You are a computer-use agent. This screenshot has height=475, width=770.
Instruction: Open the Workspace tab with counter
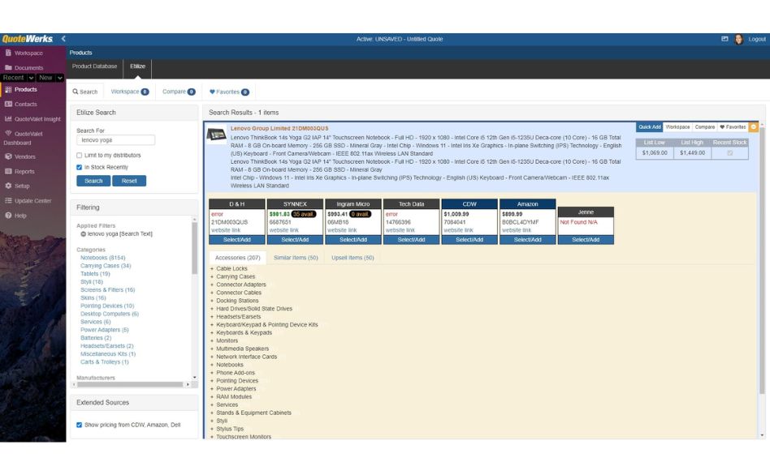[130, 92]
